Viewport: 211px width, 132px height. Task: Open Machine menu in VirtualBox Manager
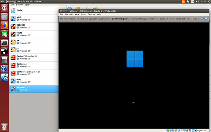(19, 5)
